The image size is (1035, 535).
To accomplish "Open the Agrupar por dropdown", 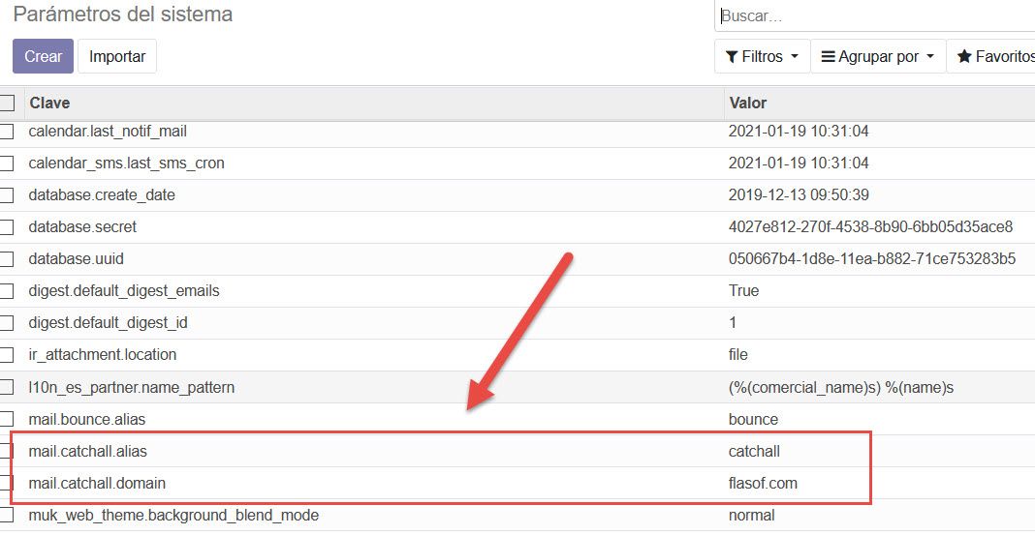I will pos(878,56).
